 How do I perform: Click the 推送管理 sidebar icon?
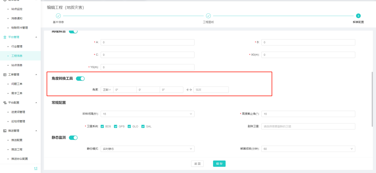coord(5,131)
